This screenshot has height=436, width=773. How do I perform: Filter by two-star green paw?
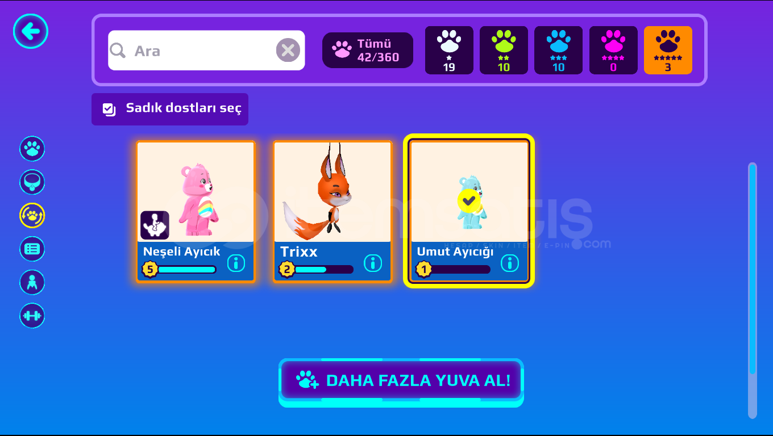(x=504, y=50)
